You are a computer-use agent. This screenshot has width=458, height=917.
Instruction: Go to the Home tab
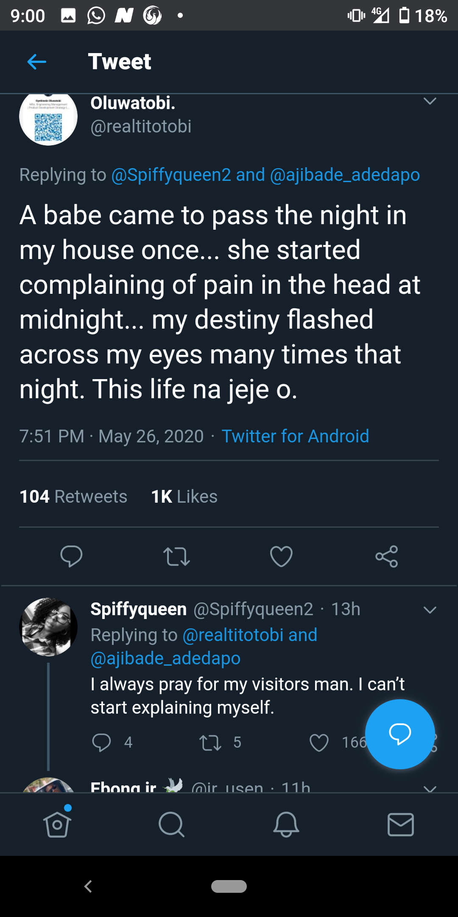(57, 824)
